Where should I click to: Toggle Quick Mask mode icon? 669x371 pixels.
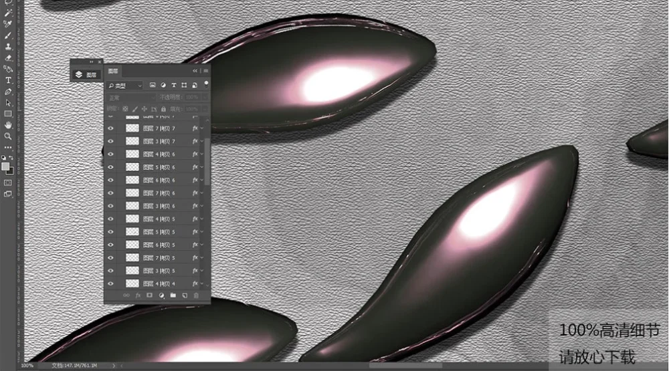tap(8, 182)
